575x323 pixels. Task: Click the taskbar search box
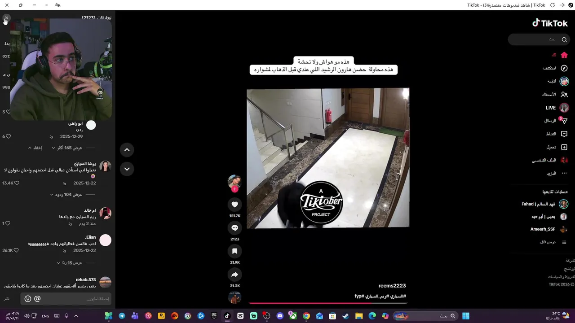425,316
